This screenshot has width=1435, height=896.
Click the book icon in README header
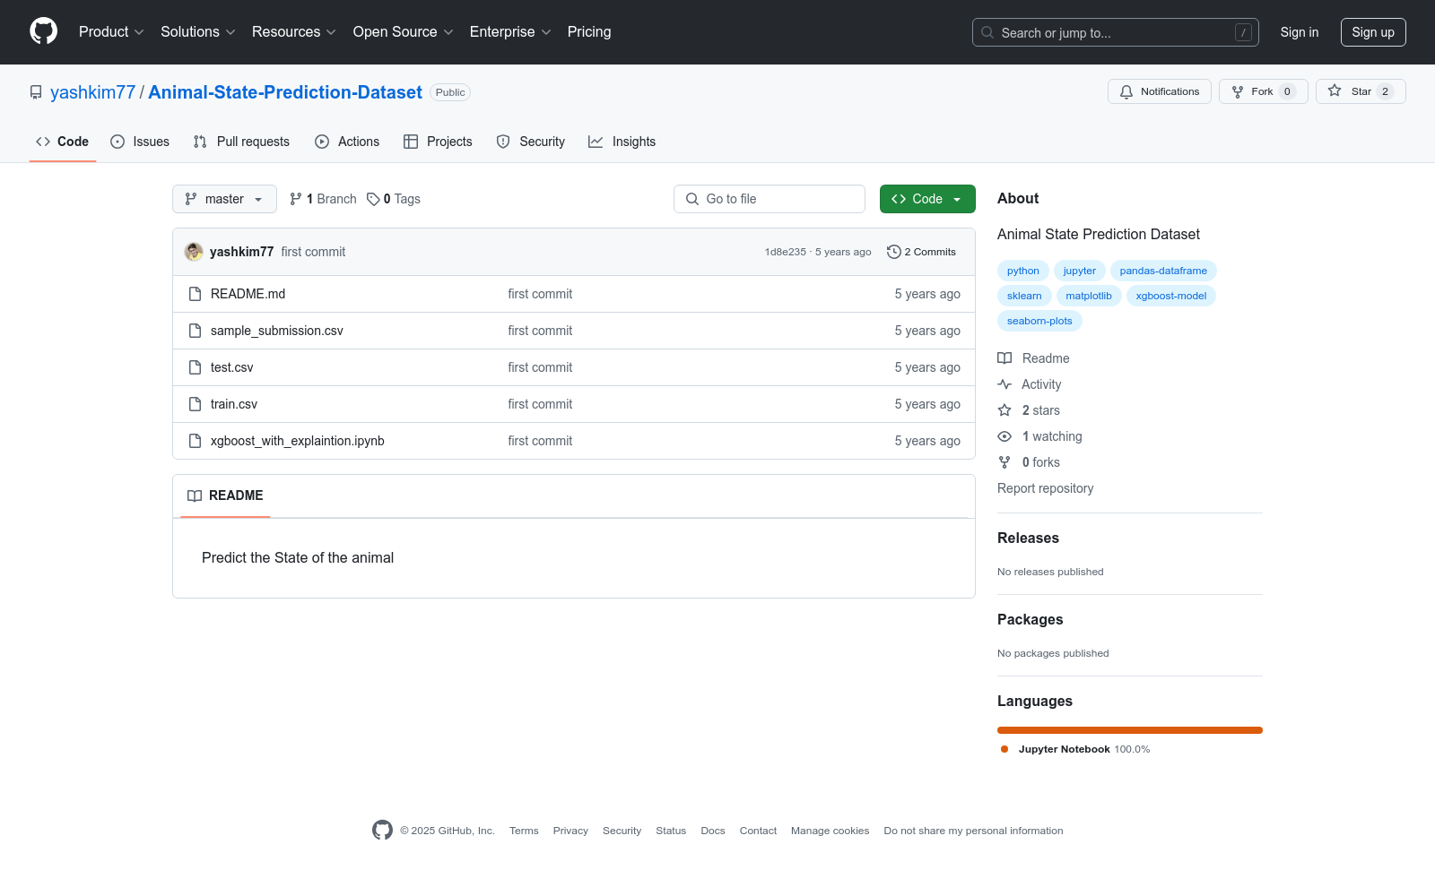[x=195, y=495]
